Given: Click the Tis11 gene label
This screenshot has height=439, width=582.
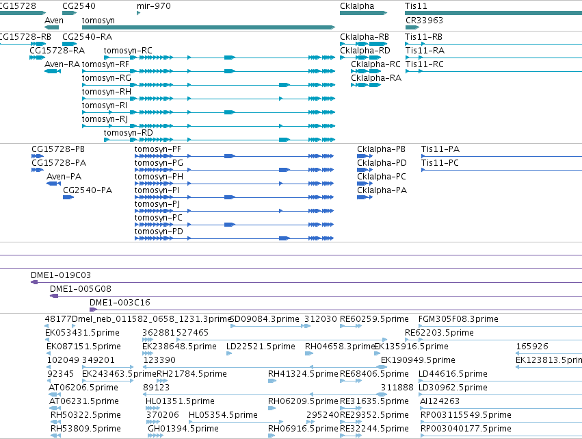Looking at the screenshot, I should point(416,6).
